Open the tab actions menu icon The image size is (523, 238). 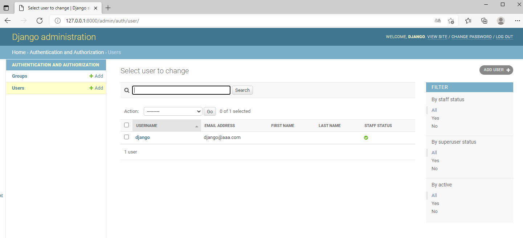point(6,8)
